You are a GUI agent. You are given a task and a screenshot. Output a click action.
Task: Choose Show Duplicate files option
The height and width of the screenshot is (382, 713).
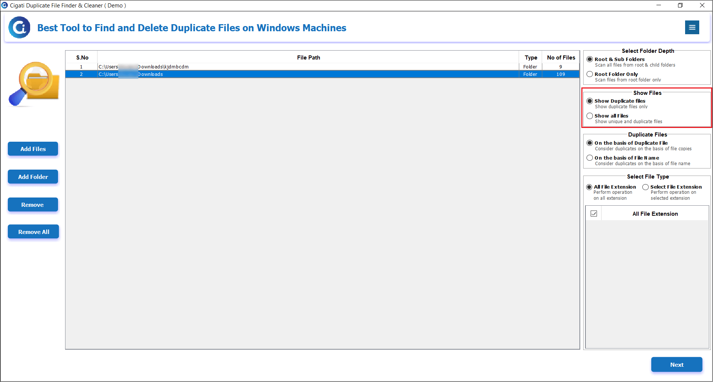click(x=590, y=101)
